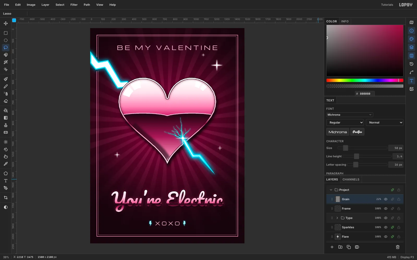Image resolution: width=417 pixels, height=260 pixels.
Task: Hide the Sparkles layer
Action: tap(386, 227)
